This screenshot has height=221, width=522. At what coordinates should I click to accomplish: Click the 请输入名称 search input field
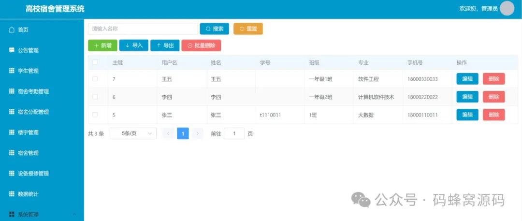coord(143,29)
